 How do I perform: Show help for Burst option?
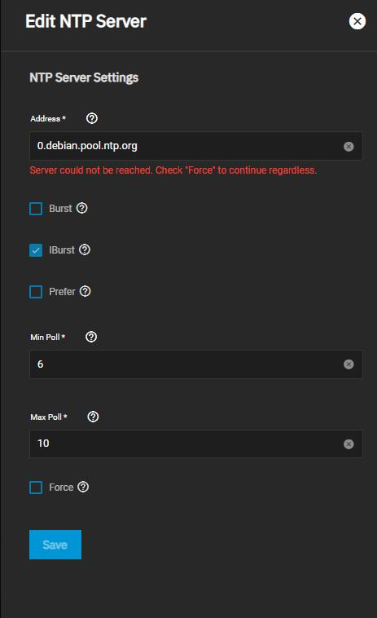pos(82,208)
